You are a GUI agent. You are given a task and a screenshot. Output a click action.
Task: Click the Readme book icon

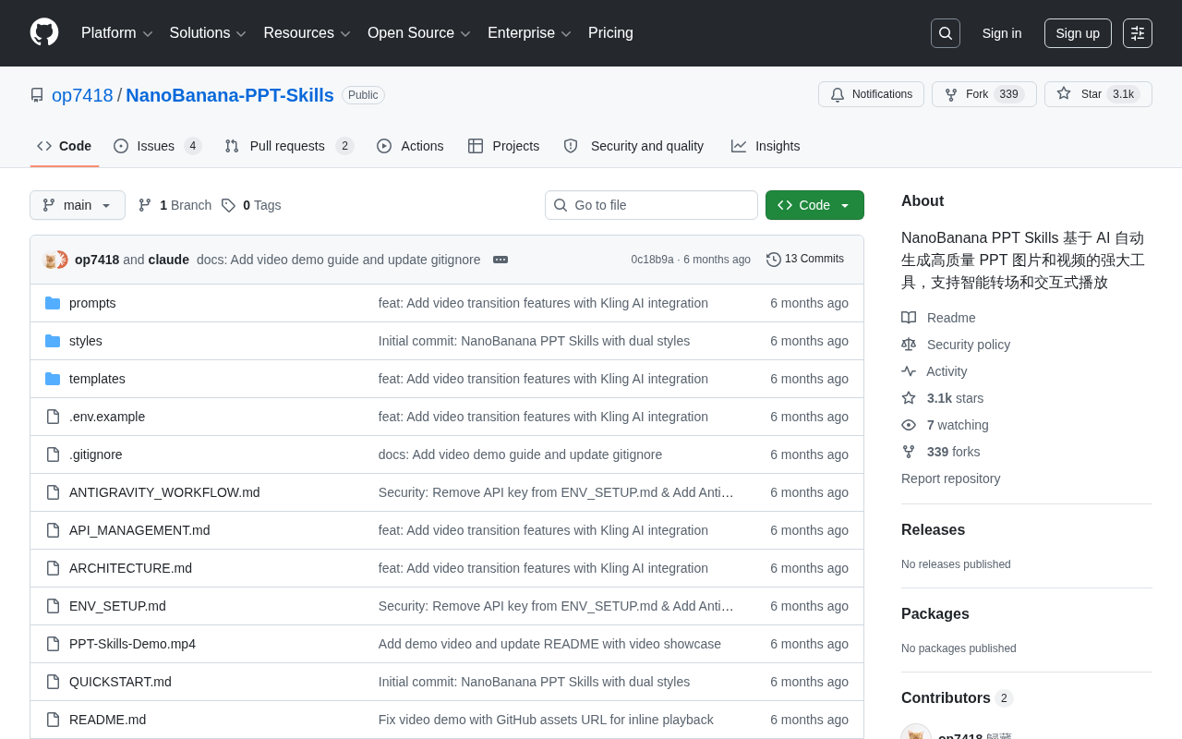(909, 318)
